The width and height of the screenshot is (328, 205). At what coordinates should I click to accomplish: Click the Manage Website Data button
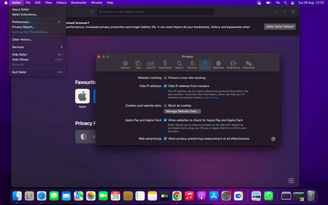[182, 111]
